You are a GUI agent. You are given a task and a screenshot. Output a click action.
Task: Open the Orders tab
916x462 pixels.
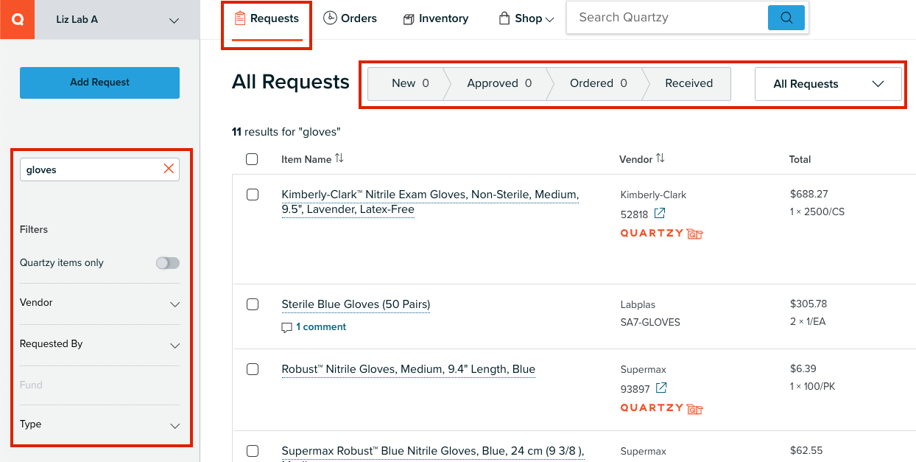[x=350, y=18]
